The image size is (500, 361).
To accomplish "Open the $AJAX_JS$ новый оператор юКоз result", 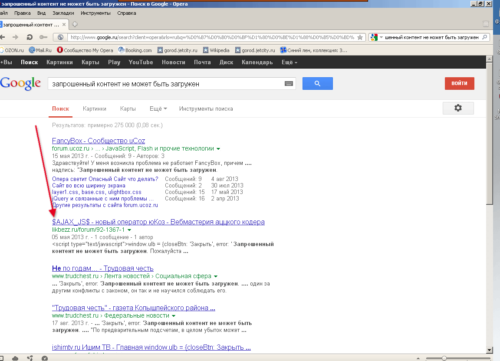I will (x=158, y=222).
